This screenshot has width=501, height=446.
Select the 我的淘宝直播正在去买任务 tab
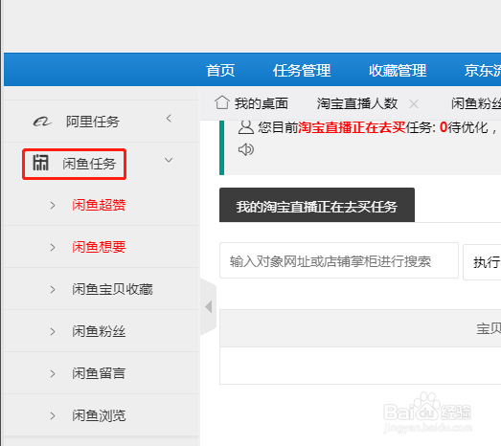coord(317,205)
